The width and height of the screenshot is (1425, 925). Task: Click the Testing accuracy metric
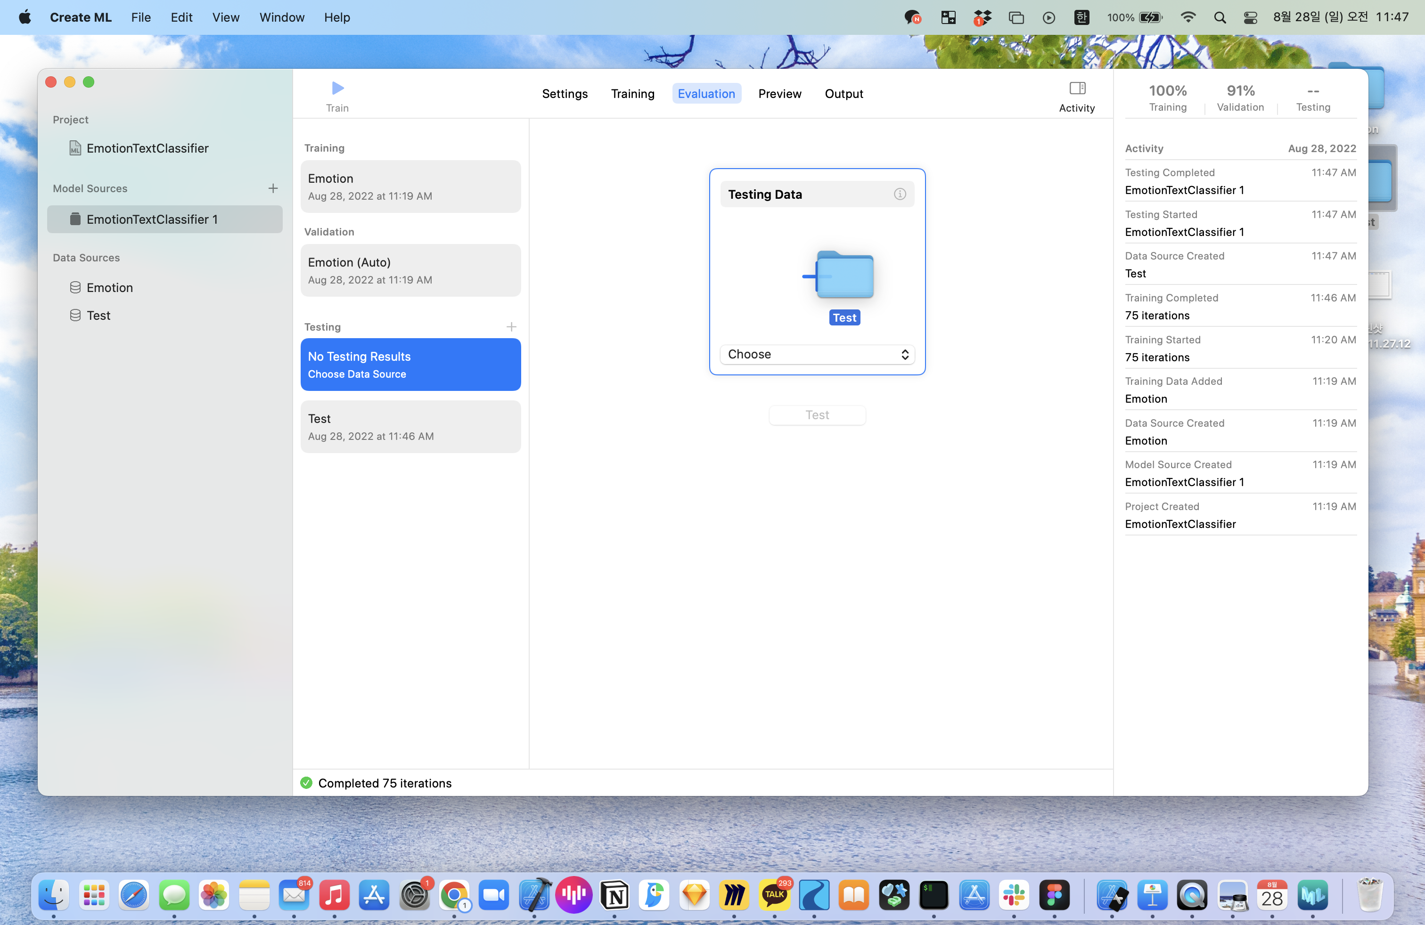pyautogui.click(x=1313, y=97)
